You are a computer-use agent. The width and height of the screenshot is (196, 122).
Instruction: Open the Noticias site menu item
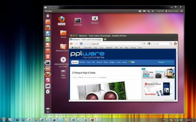pyautogui.click(x=75, y=62)
